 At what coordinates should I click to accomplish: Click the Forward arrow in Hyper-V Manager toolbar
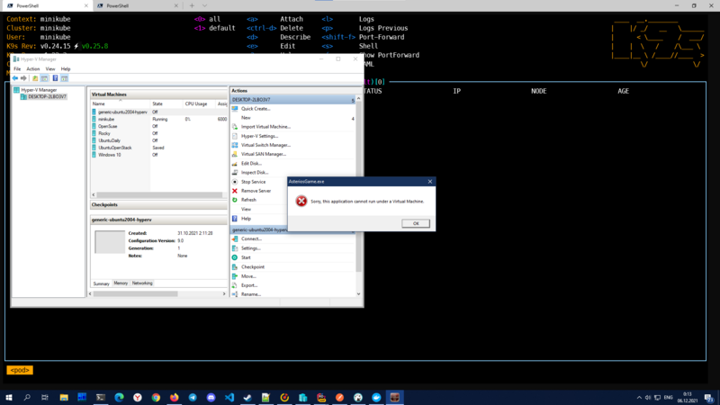point(23,78)
